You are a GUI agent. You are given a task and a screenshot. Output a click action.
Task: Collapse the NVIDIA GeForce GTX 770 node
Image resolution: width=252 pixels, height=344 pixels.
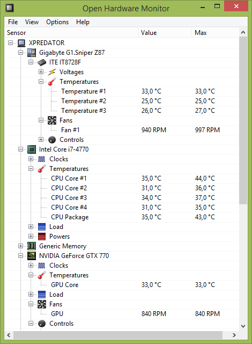(x=20, y=256)
